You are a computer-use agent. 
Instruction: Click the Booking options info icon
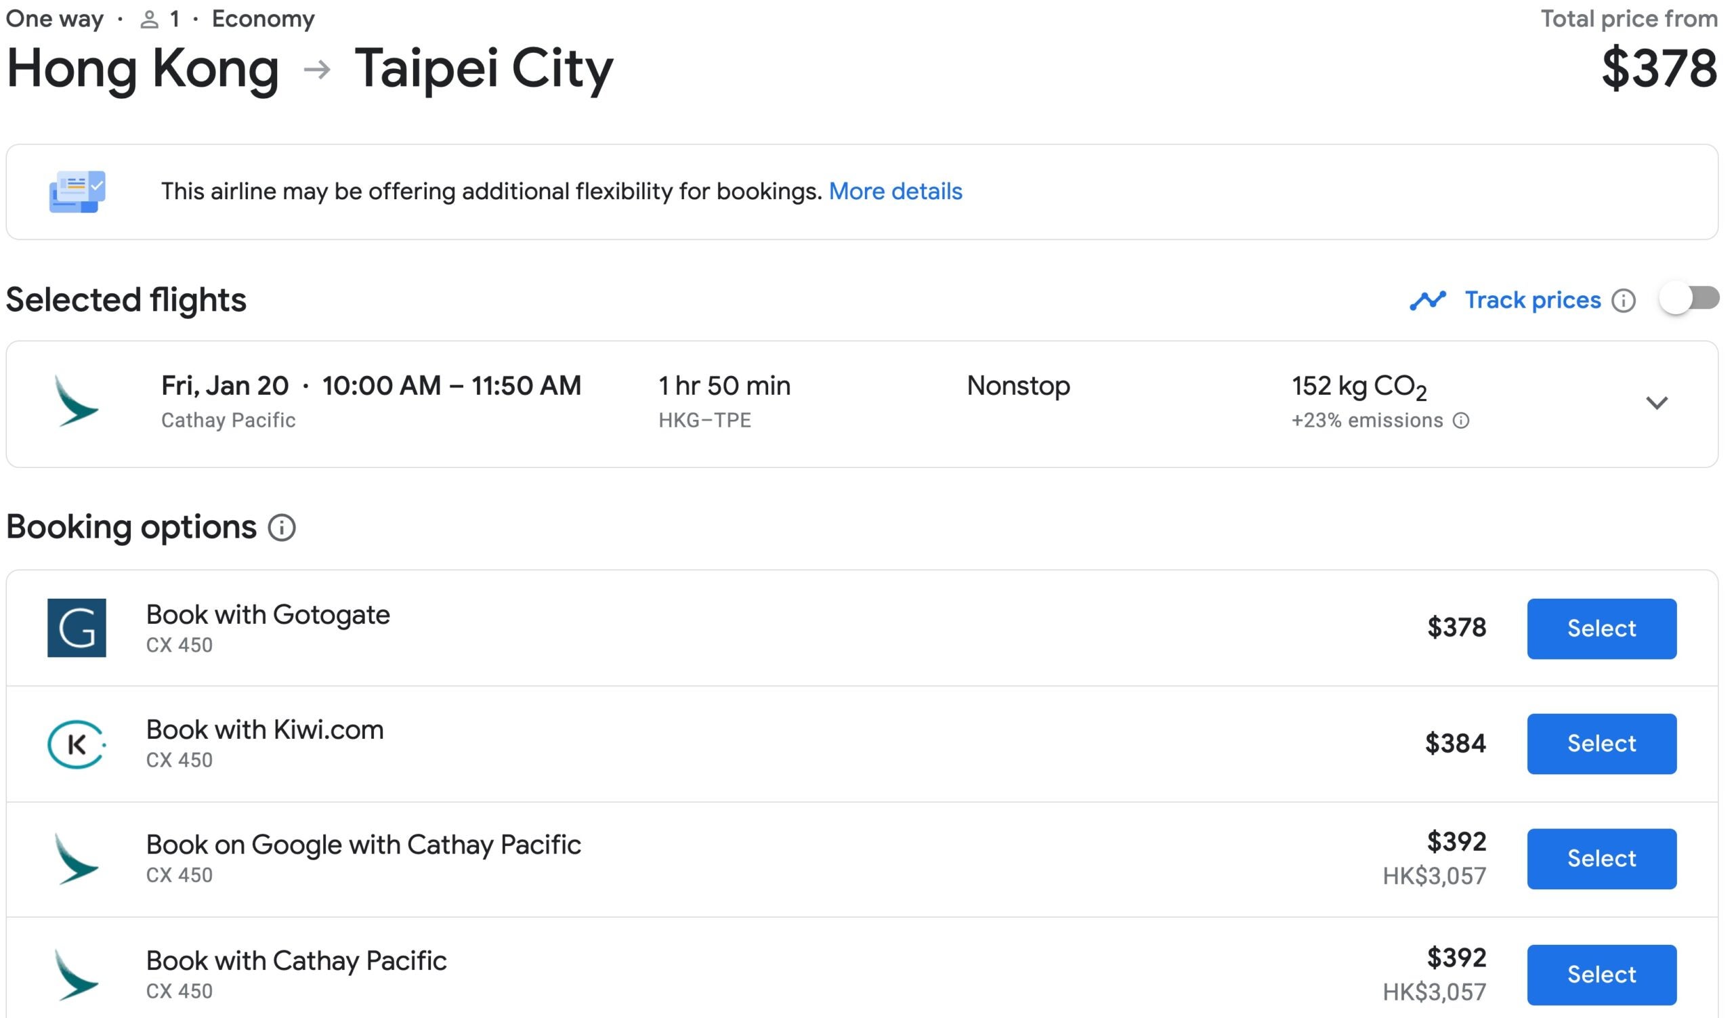click(281, 528)
